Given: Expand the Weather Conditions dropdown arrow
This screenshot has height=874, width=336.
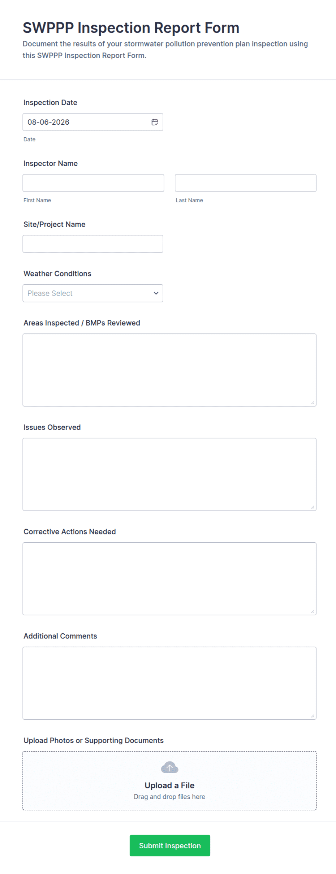Looking at the screenshot, I should [156, 293].
